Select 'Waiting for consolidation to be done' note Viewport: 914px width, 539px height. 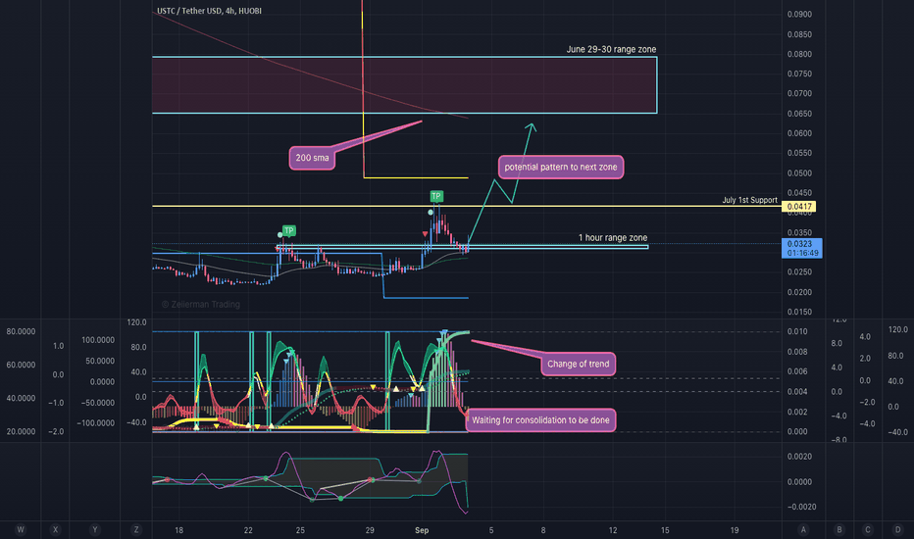coord(540,420)
